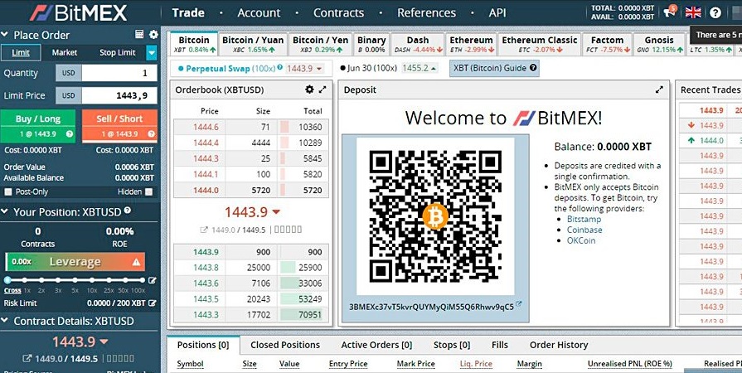Open XBT Guide question mark icon

(533, 68)
